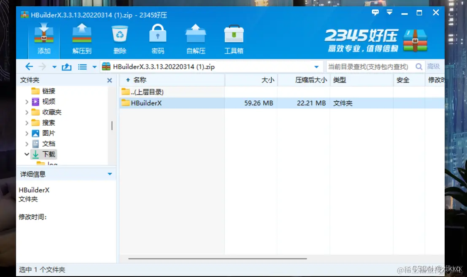Image resolution: width=467 pixels, height=277 pixels.
Task: Click the address bar path field
Action: pos(207,67)
